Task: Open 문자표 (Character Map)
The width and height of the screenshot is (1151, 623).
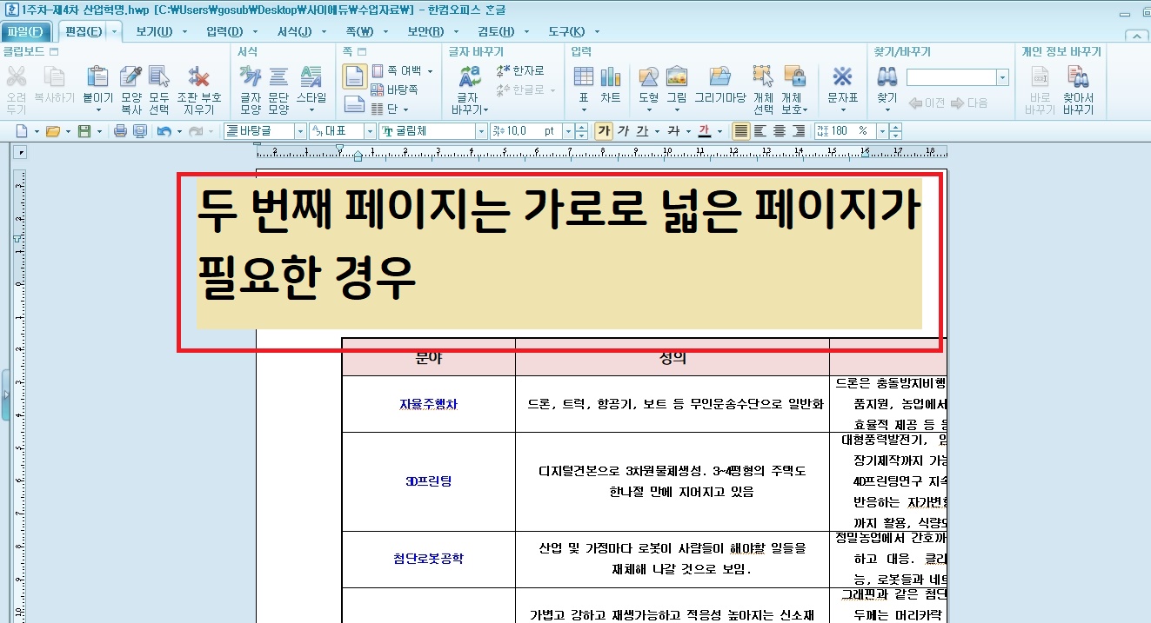Action: (x=842, y=77)
